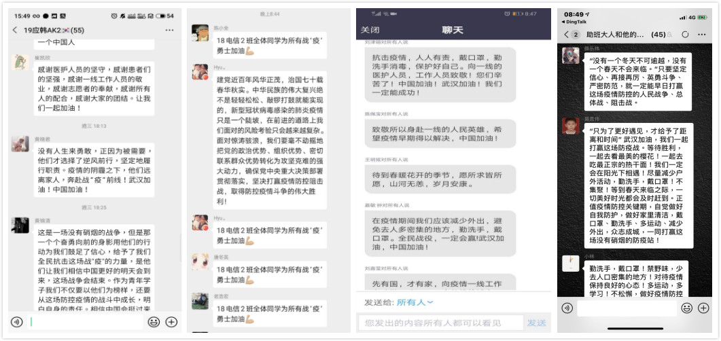This screenshot has width=721, height=341.
Task: Open three-dot menu in 19应韩AK2 chat
Action: pyautogui.click(x=170, y=31)
